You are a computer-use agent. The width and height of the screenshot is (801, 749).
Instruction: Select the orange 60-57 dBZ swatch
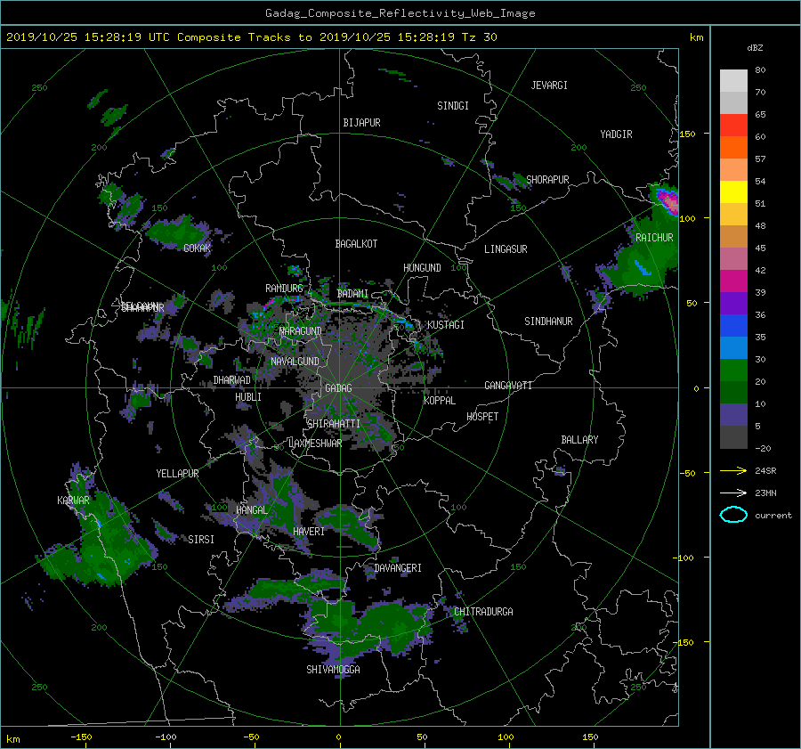coord(733,147)
